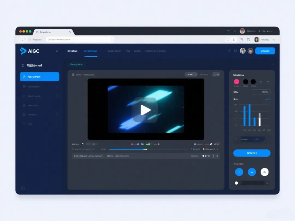Click the blue download circle icon

(x=252, y=172)
